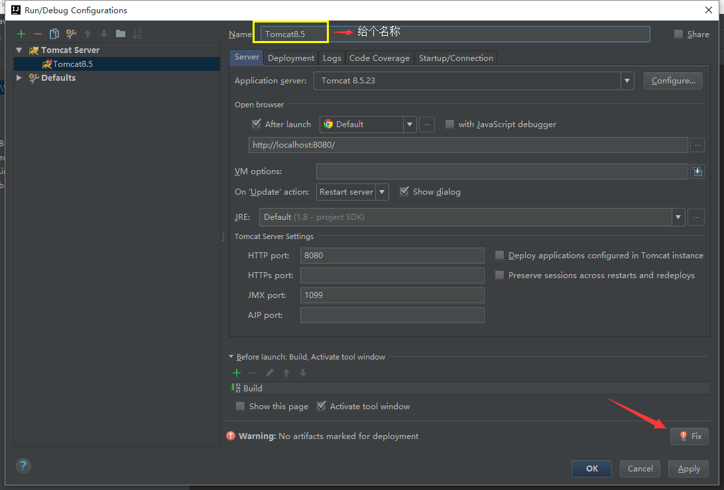Click the Build task icon in the Before launch list
The height and width of the screenshot is (490, 724).
pyautogui.click(x=236, y=388)
